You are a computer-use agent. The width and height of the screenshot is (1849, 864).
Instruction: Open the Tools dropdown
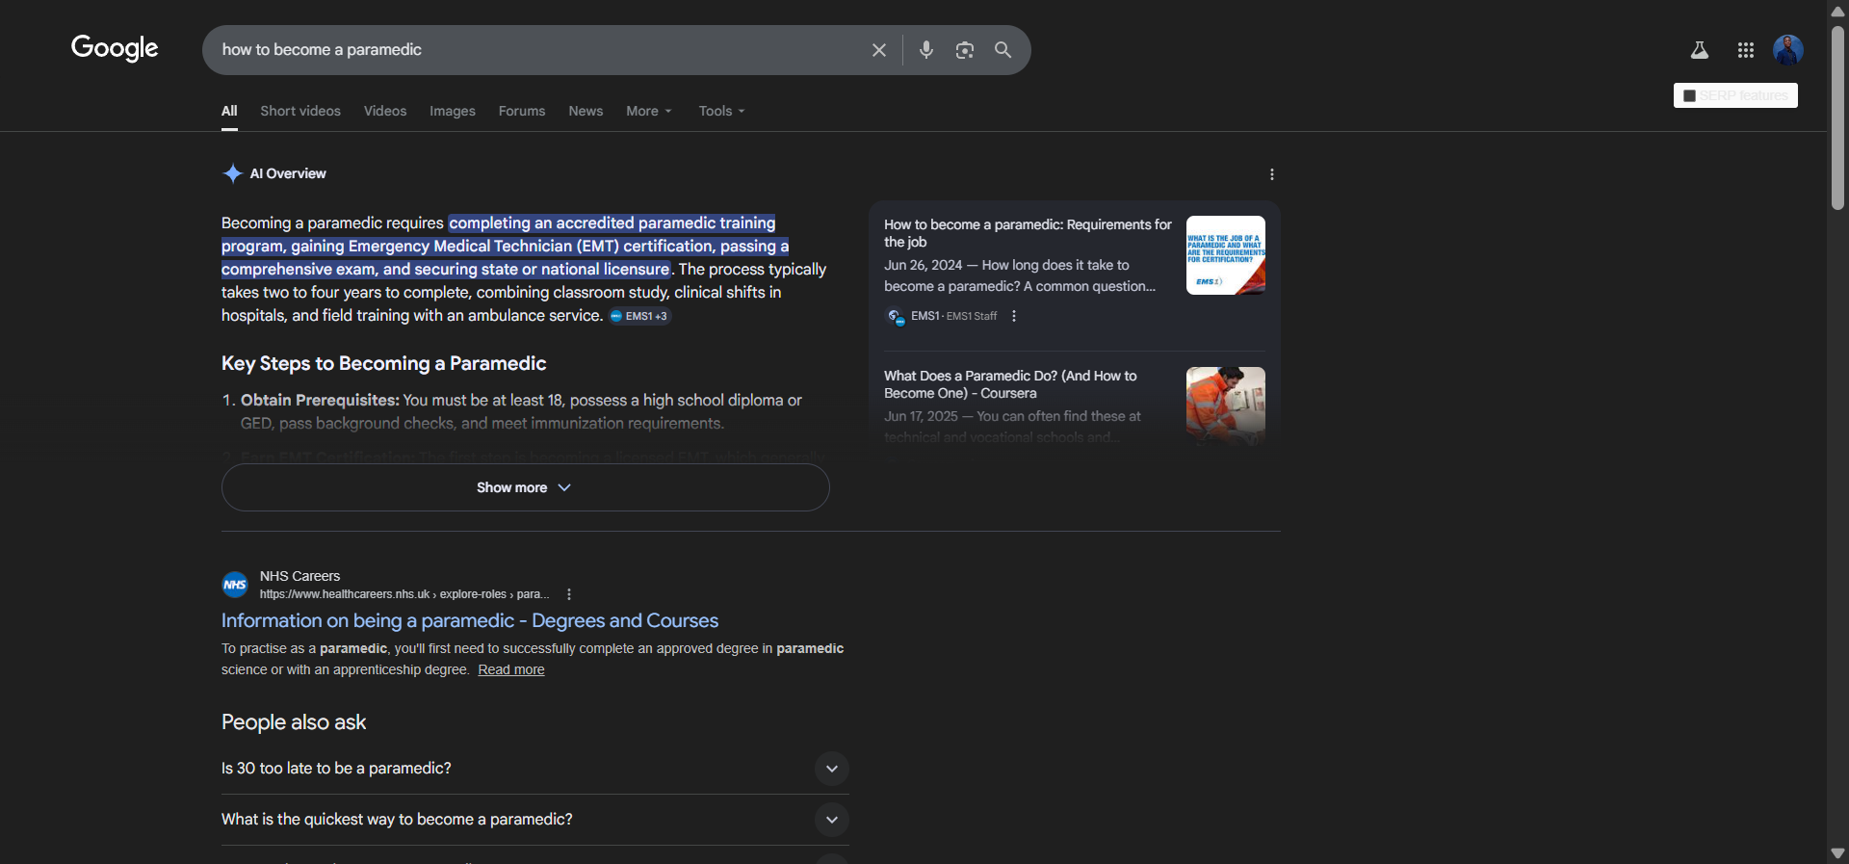coord(722,111)
